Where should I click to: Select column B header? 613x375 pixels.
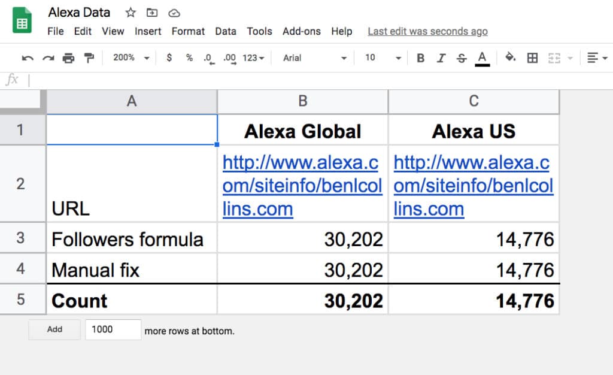click(x=302, y=101)
